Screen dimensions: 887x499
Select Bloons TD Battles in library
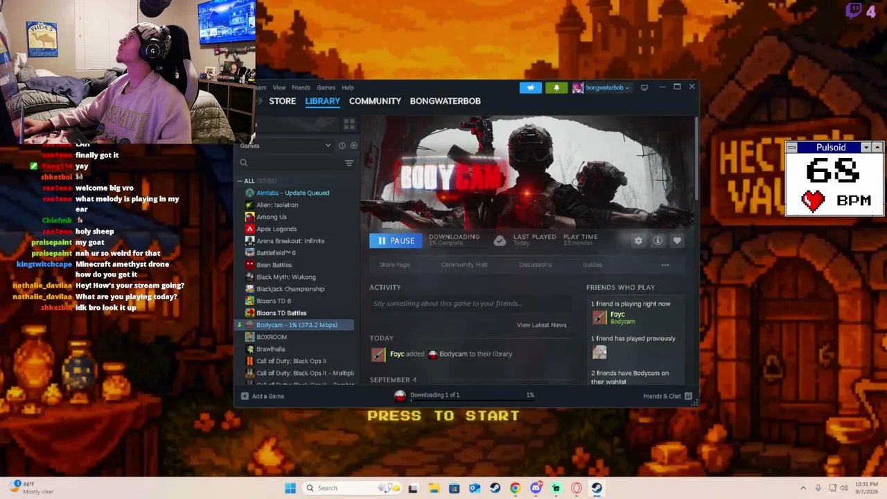pyautogui.click(x=281, y=313)
